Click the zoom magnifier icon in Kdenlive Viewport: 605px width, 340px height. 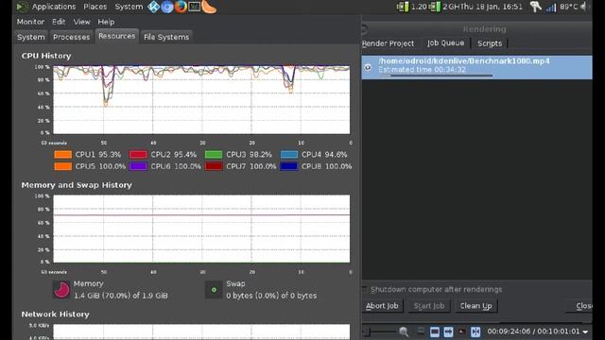pyautogui.click(x=404, y=331)
